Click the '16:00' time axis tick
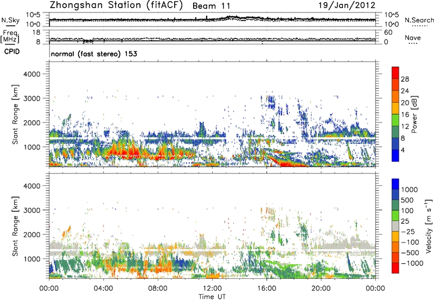The width and height of the screenshot is (434, 300). pos(266,289)
